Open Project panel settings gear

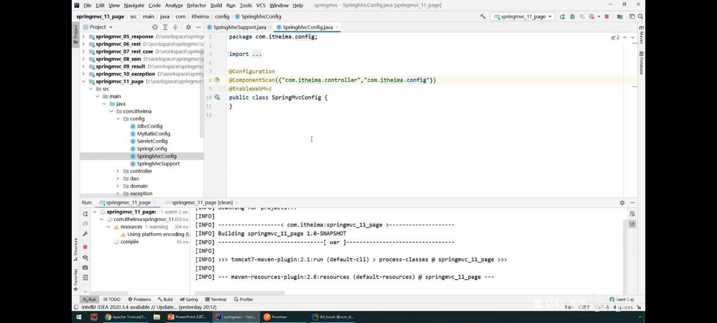tap(188, 27)
